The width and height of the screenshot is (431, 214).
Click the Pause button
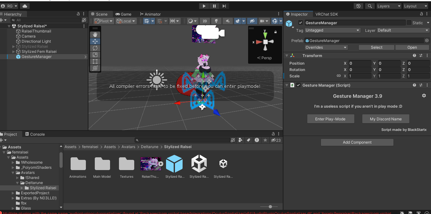coord(214,6)
